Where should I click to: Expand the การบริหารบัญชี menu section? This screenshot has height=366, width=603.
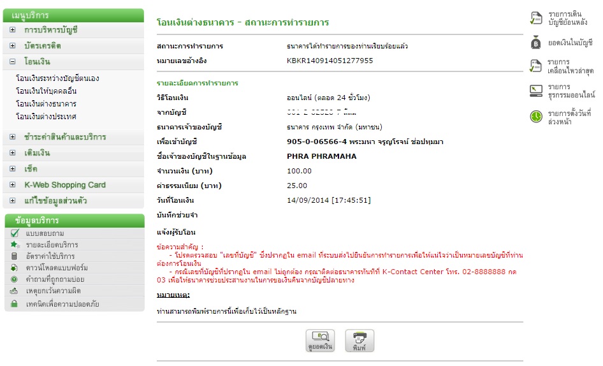point(13,30)
